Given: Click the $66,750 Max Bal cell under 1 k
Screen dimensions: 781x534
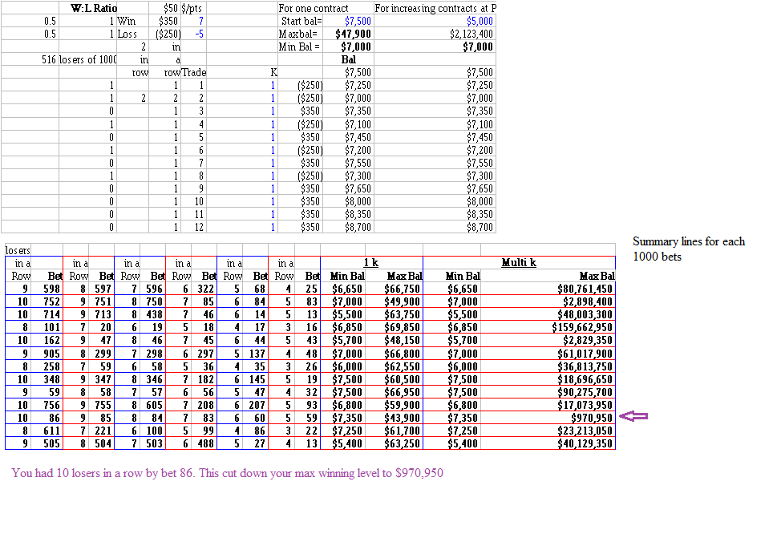Looking at the screenshot, I should click(x=395, y=289).
